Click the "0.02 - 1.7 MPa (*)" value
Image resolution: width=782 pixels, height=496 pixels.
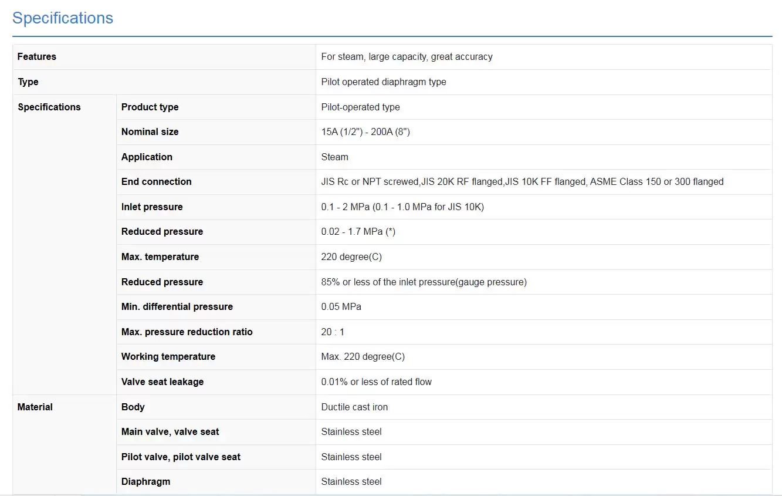358,232
